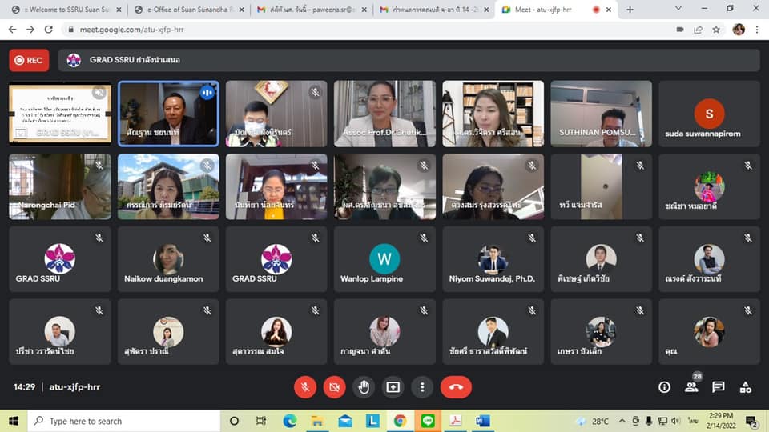Select the GRAD SSRU presentation tile
This screenshot has height=432, width=769.
pos(60,113)
